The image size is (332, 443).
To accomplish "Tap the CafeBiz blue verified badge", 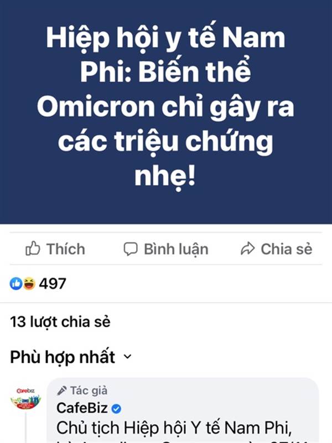I will (x=116, y=409).
